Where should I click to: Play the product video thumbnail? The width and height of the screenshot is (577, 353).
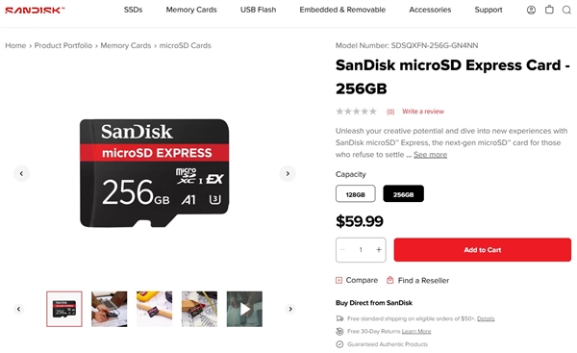click(x=244, y=309)
